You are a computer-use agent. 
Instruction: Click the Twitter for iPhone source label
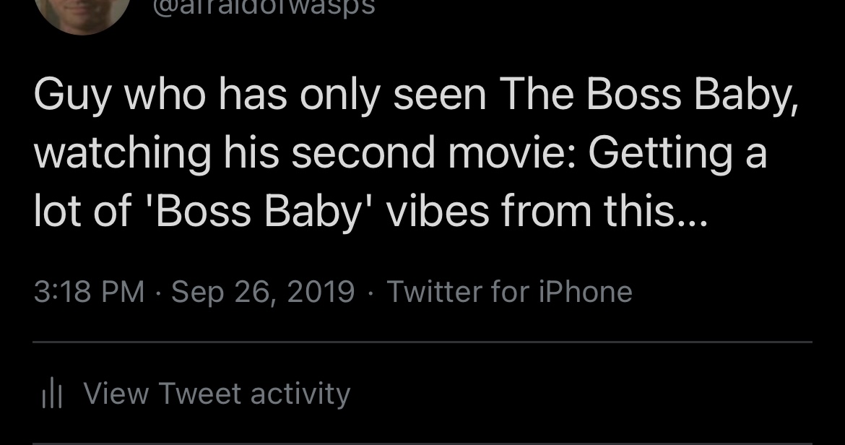(509, 292)
